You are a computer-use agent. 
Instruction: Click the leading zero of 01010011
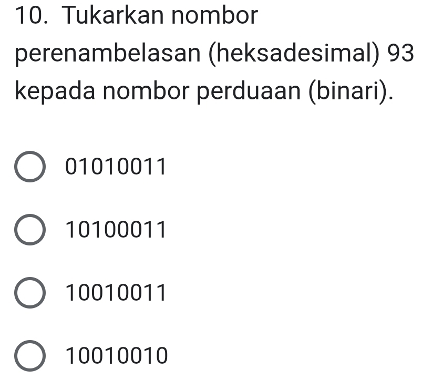point(71,167)
